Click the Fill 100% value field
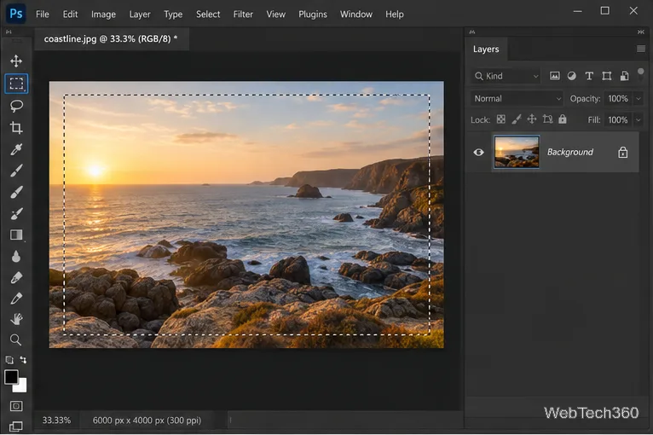 point(618,120)
